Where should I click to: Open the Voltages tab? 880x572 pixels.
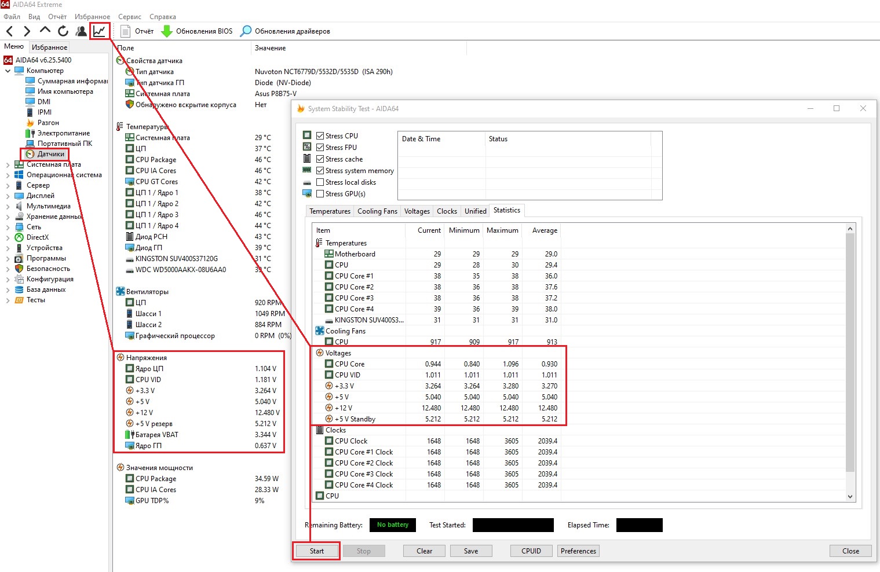tap(417, 211)
